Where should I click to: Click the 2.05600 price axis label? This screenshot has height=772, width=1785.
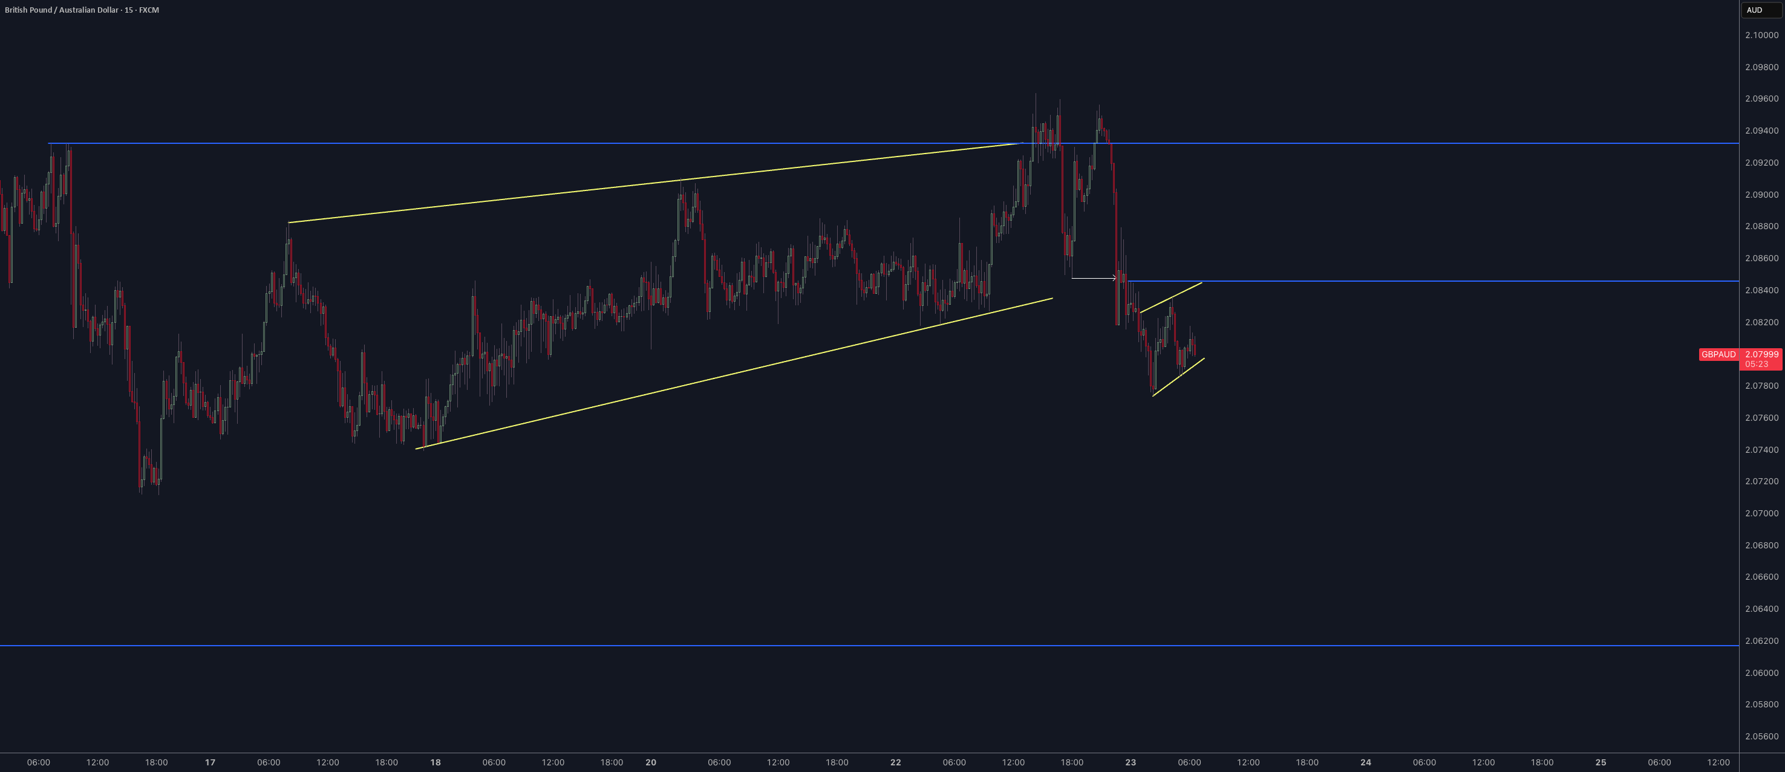tap(1761, 737)
